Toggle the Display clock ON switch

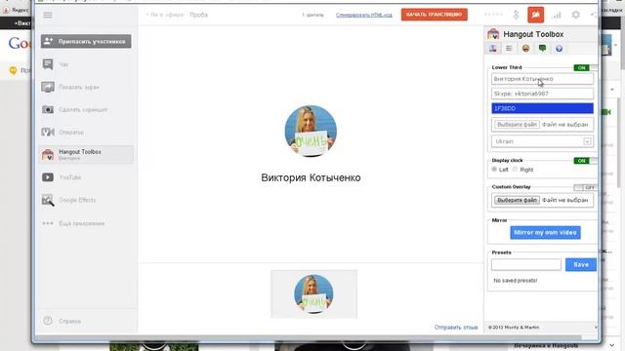[586, 161]
